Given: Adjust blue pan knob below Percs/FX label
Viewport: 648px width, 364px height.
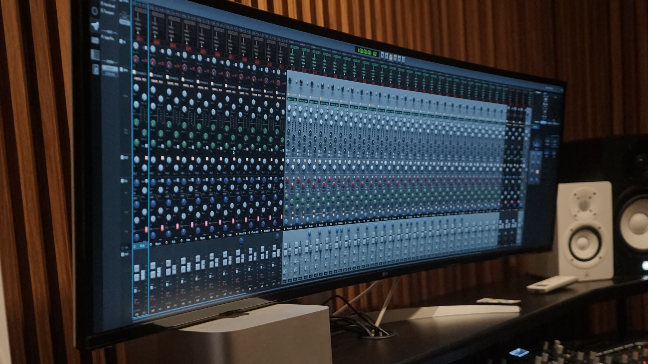Looking at the screenshot, I should 241,240.
